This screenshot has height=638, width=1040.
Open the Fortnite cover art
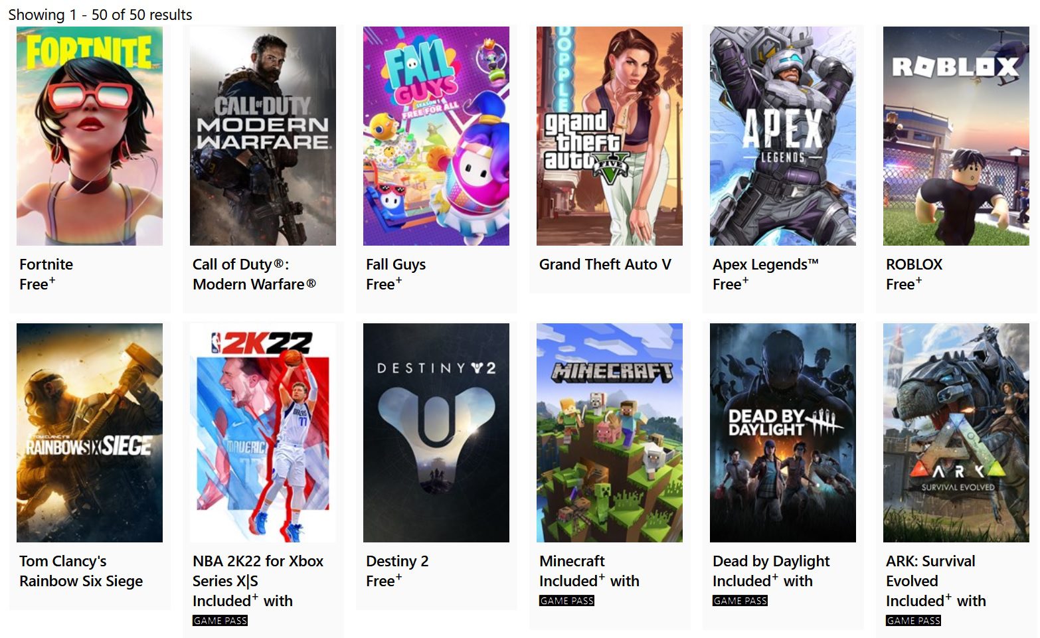coord(90,136)
